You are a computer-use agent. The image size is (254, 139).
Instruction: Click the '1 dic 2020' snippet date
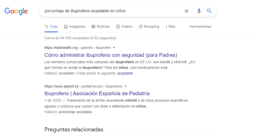[53, 100]
